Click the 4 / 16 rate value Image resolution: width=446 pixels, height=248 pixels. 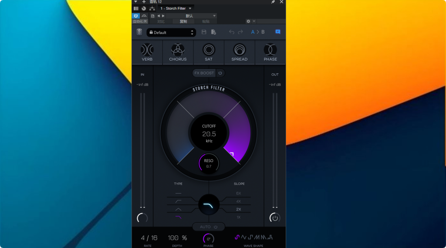click(149, 238)
